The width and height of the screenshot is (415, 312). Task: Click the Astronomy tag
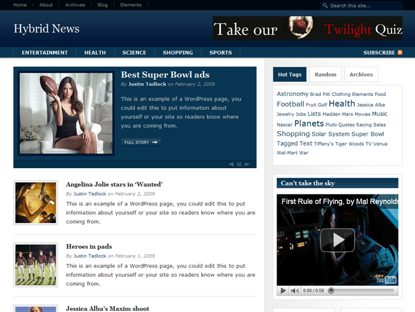[x=292, y=94]
